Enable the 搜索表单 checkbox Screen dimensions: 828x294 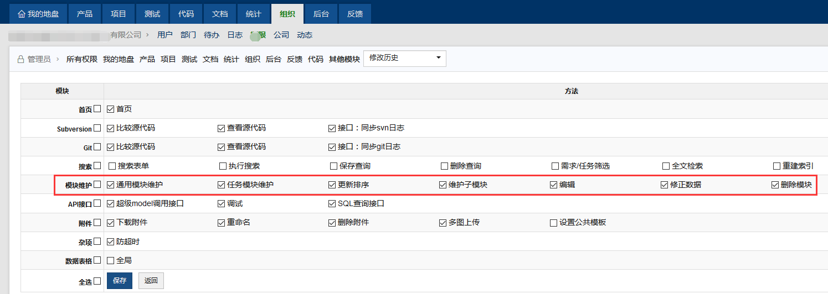tap(112, 166)
